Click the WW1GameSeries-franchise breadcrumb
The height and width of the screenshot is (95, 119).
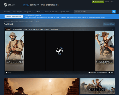(x=26, y=22)
